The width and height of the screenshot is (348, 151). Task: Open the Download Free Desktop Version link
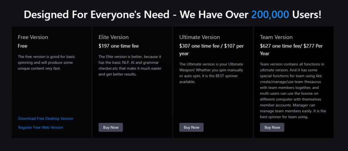click(46, 118)
